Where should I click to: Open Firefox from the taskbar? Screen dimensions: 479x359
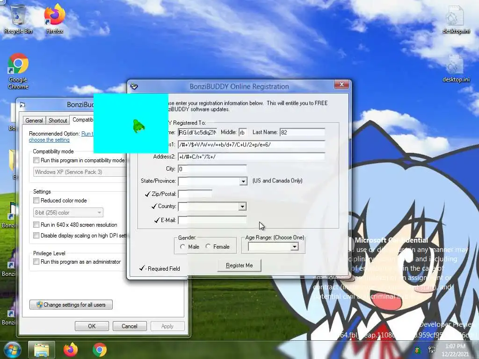coord(71,350)
